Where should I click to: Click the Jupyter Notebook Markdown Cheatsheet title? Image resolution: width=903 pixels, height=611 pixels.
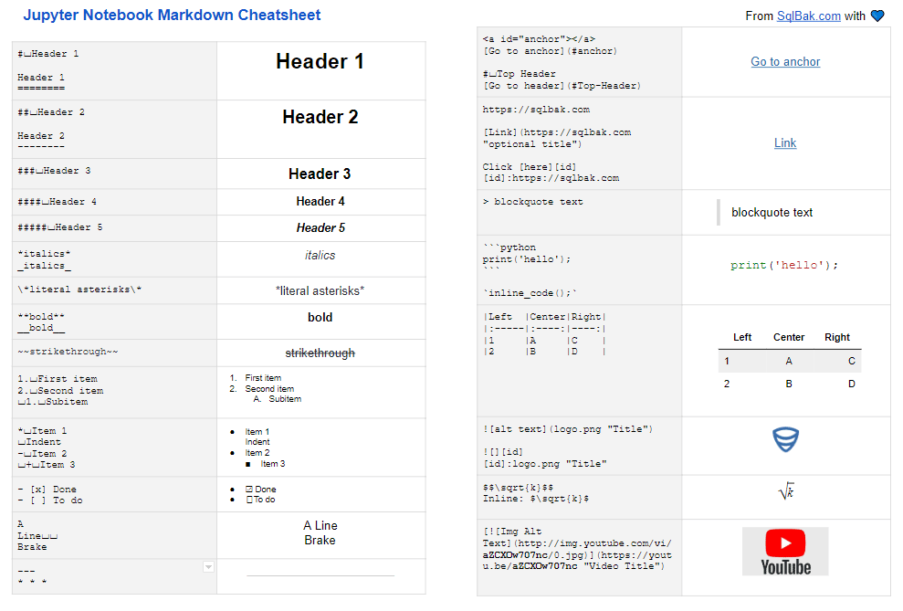173,15
